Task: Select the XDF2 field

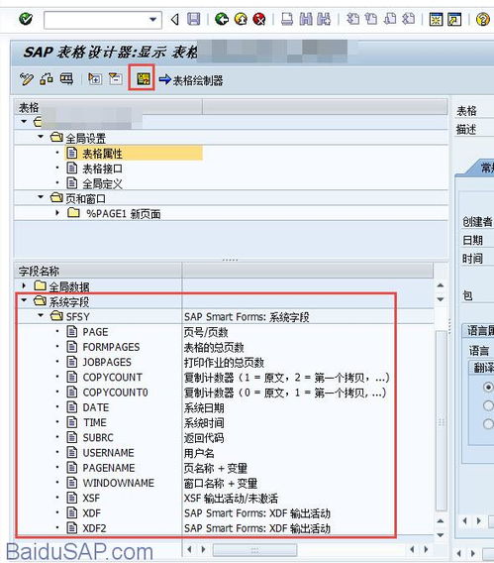Action: pos(94,527)
